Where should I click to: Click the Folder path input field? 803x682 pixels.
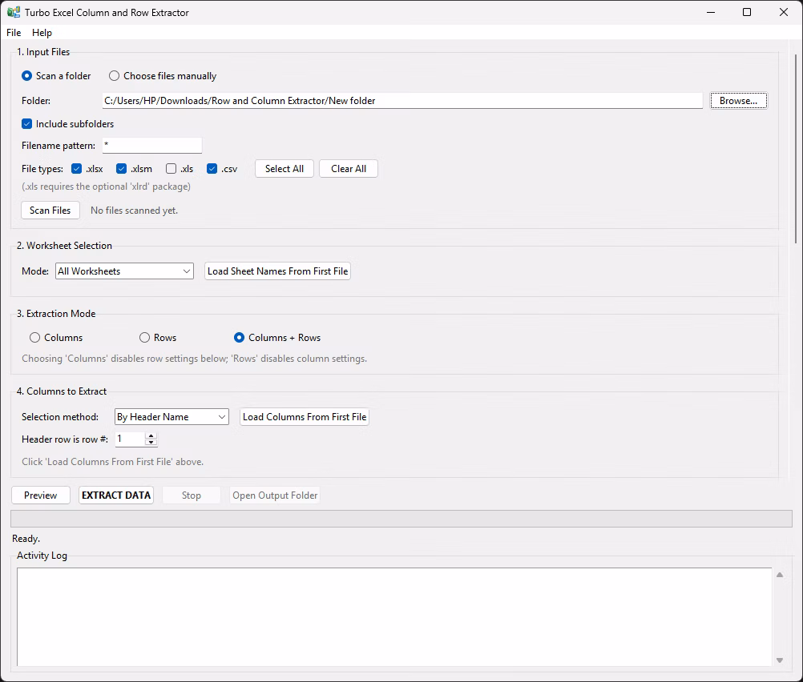[x=402, y=101]
